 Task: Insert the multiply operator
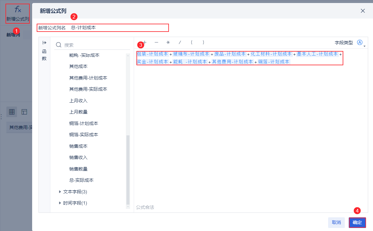pos(168,42)
